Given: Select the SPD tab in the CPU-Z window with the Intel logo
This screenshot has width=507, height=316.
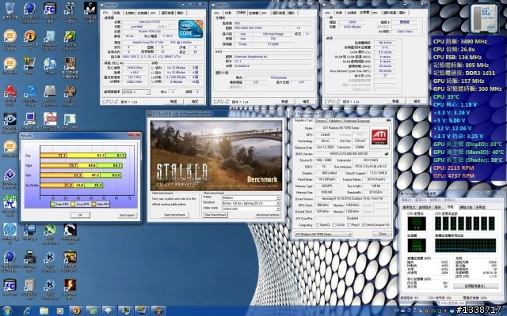Looking at the screenshot, I should (x=153, y=13).
